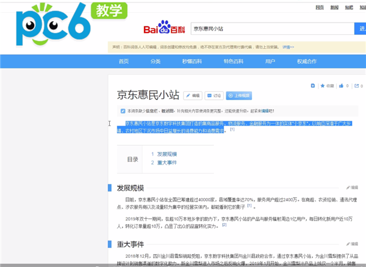
Task: Click reference [2] after 转化实力
Action: click(x=224, y=225)
